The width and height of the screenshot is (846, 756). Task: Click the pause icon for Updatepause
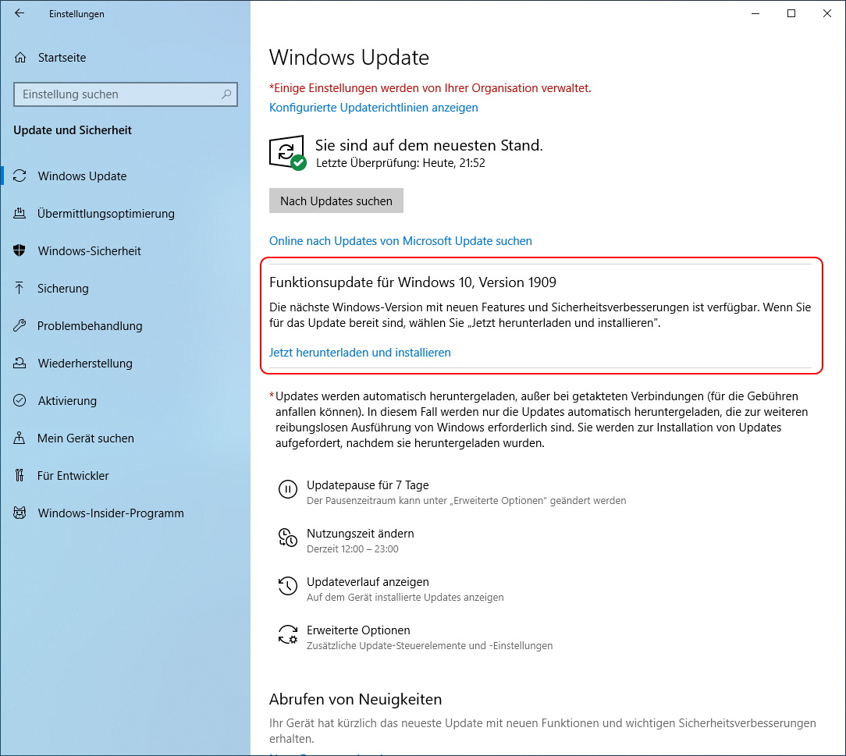point(287,490)
